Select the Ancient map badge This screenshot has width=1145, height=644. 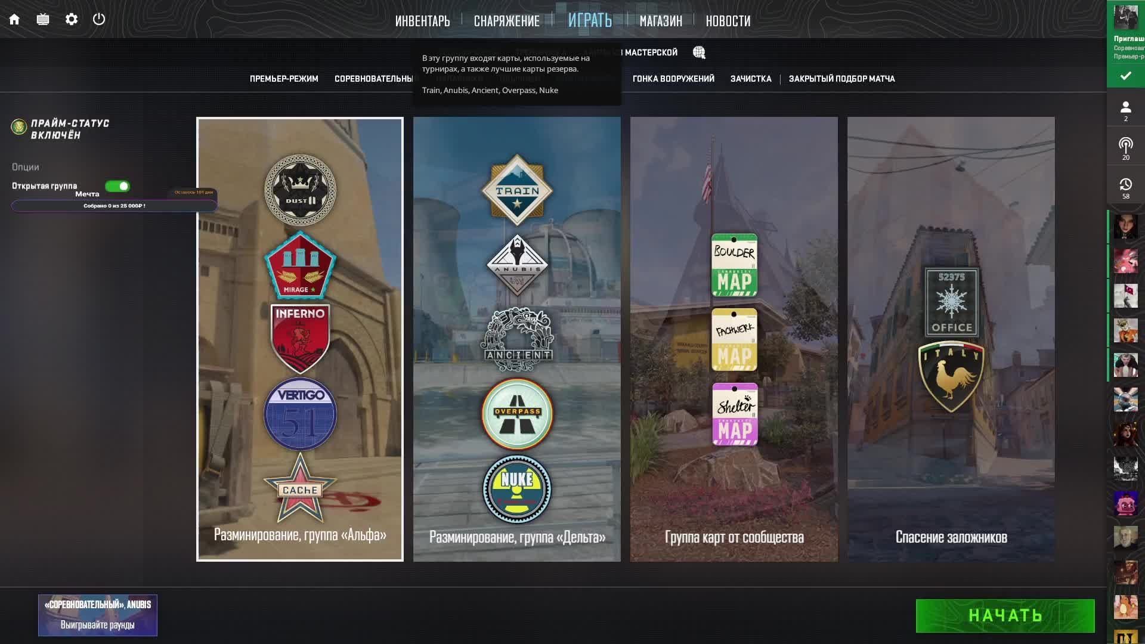(517, 339)
